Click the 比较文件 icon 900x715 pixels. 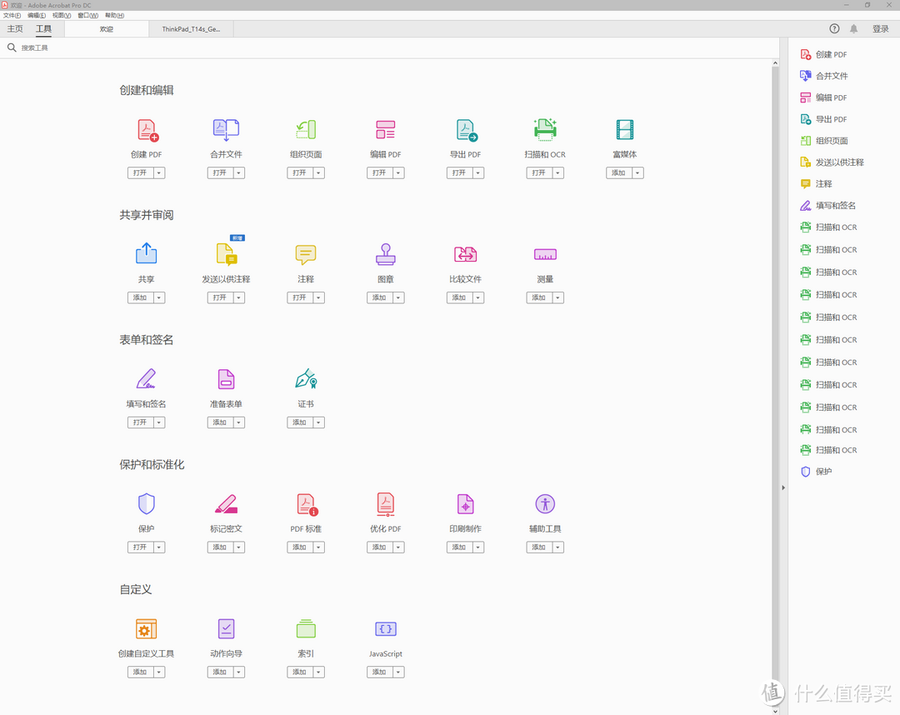click(x=465, y=254)
